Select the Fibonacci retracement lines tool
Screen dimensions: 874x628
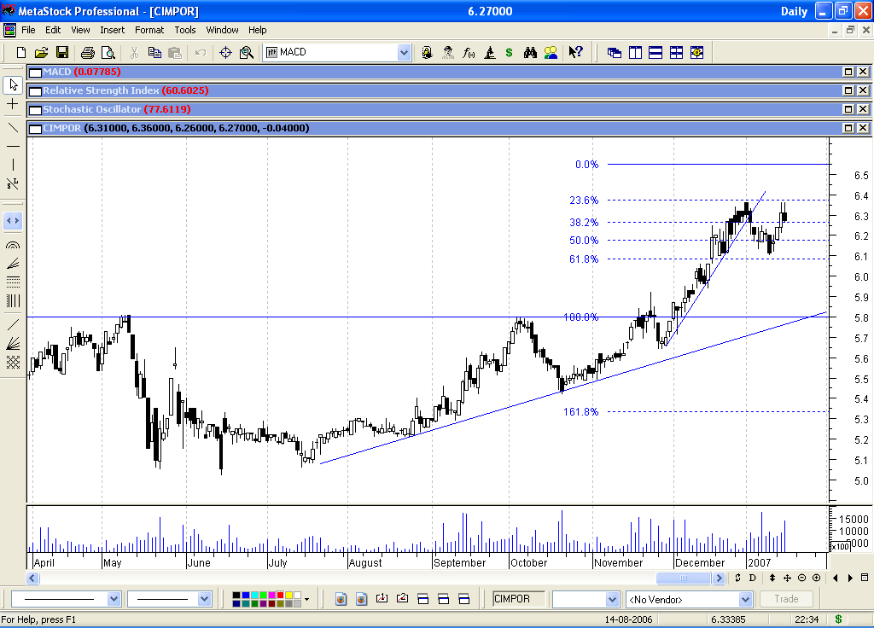(x=13, y=282)
